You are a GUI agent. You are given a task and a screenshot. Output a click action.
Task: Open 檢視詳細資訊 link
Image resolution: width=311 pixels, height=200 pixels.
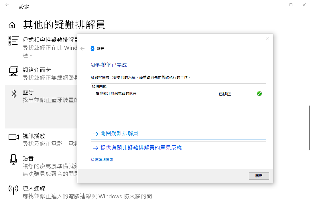tap(102, 160)
